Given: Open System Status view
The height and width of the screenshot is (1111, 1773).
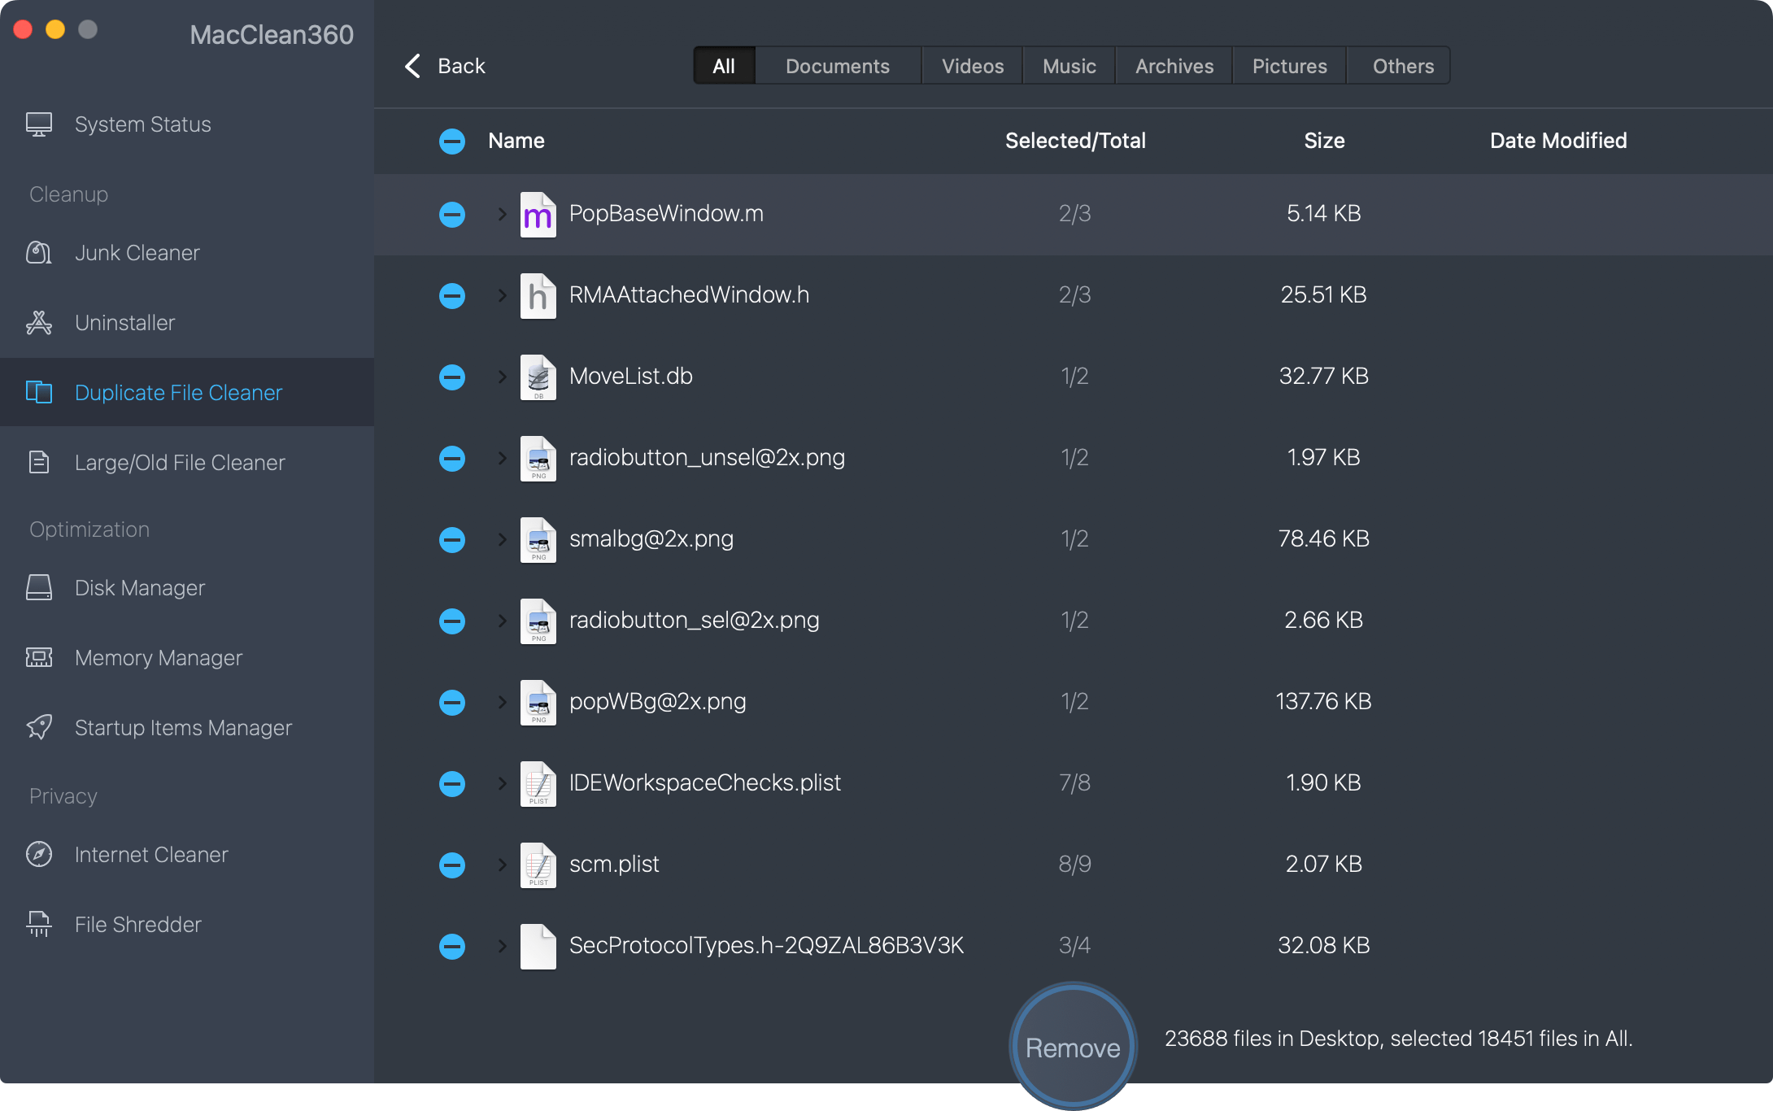Looking at the screenshot, I should (x=142, y=124).
